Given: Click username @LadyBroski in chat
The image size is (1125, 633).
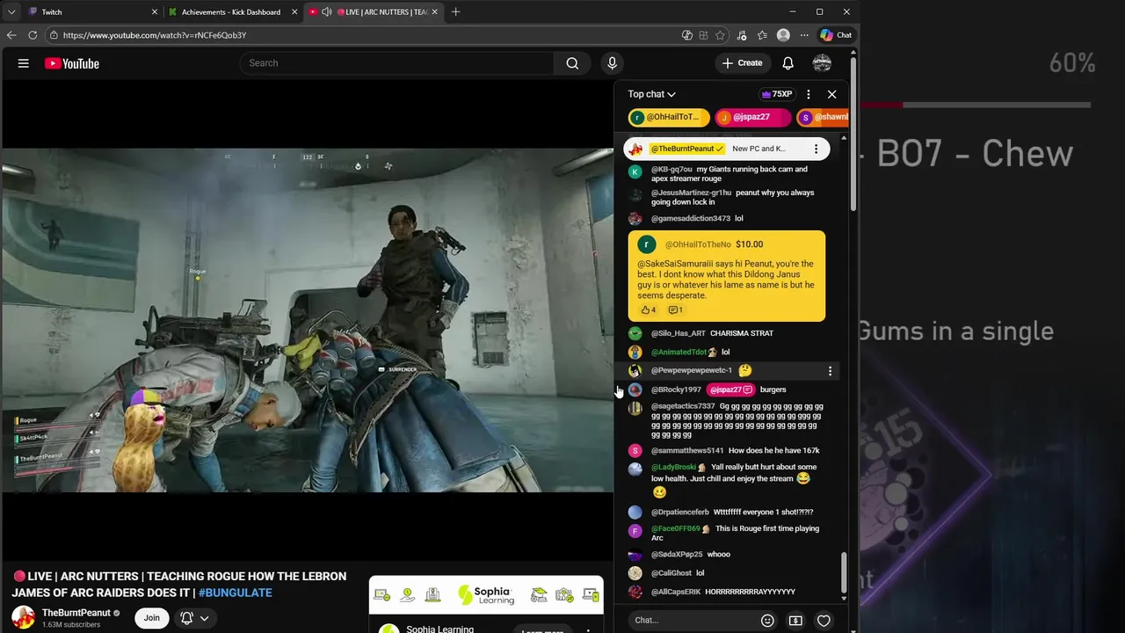Looking at the screenshot, I should click(x=673, y=468).
